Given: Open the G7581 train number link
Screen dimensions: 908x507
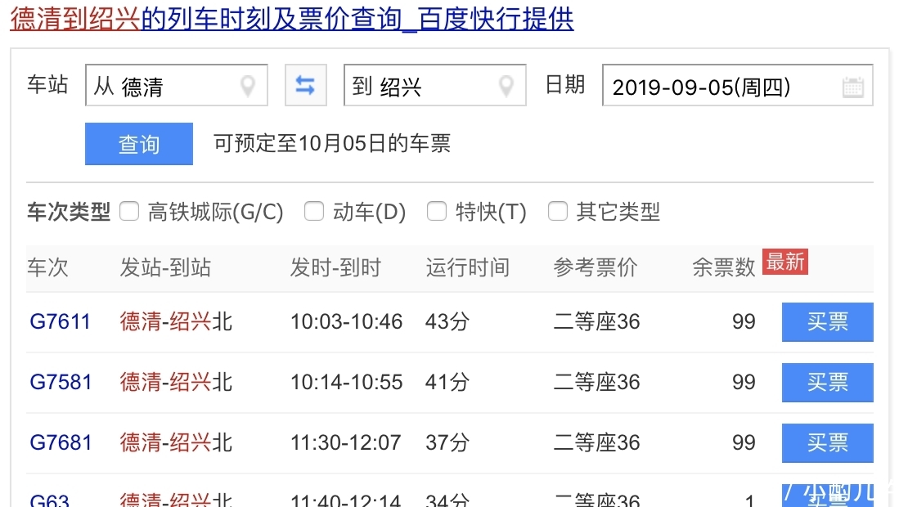Looking at the screenshot, I should (x=60, y=382).
